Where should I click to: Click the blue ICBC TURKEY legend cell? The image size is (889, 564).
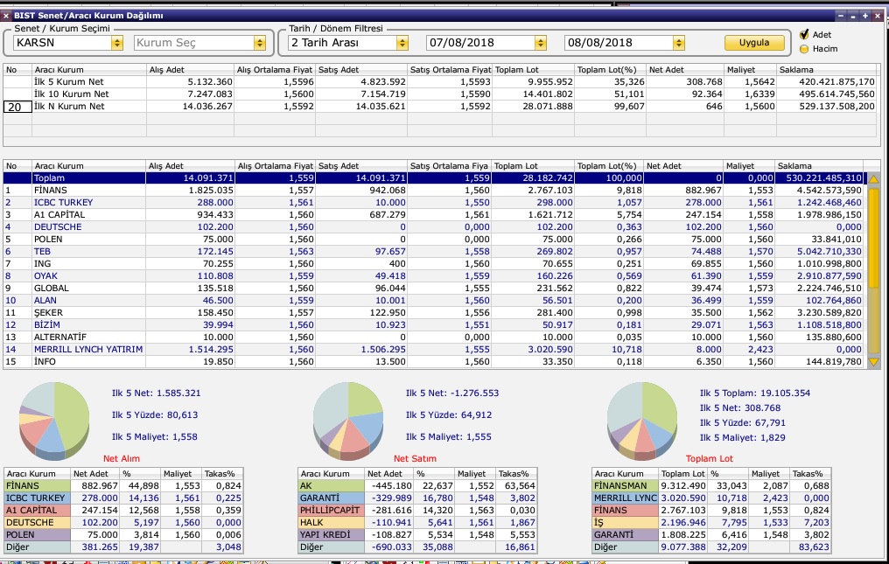click(x=38, y=498)
